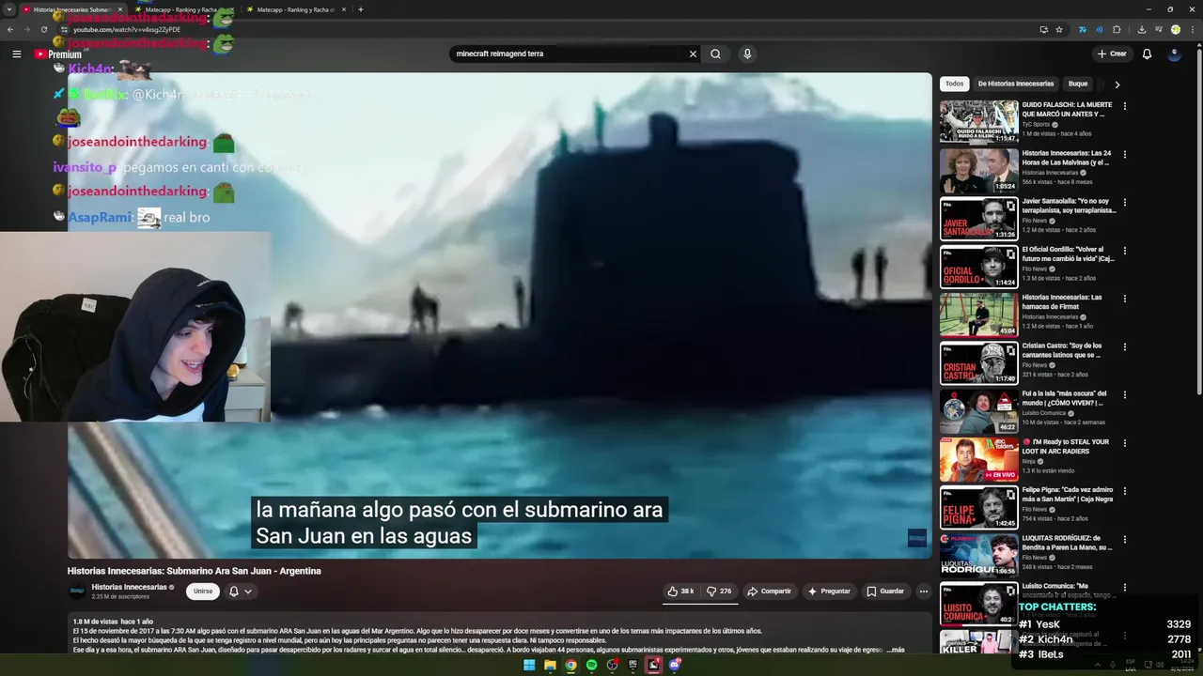Image resolution: width=1203 pixels, height=676 pixels.
Task: Start voice search with microphone icon
Action: coord(747,54)
